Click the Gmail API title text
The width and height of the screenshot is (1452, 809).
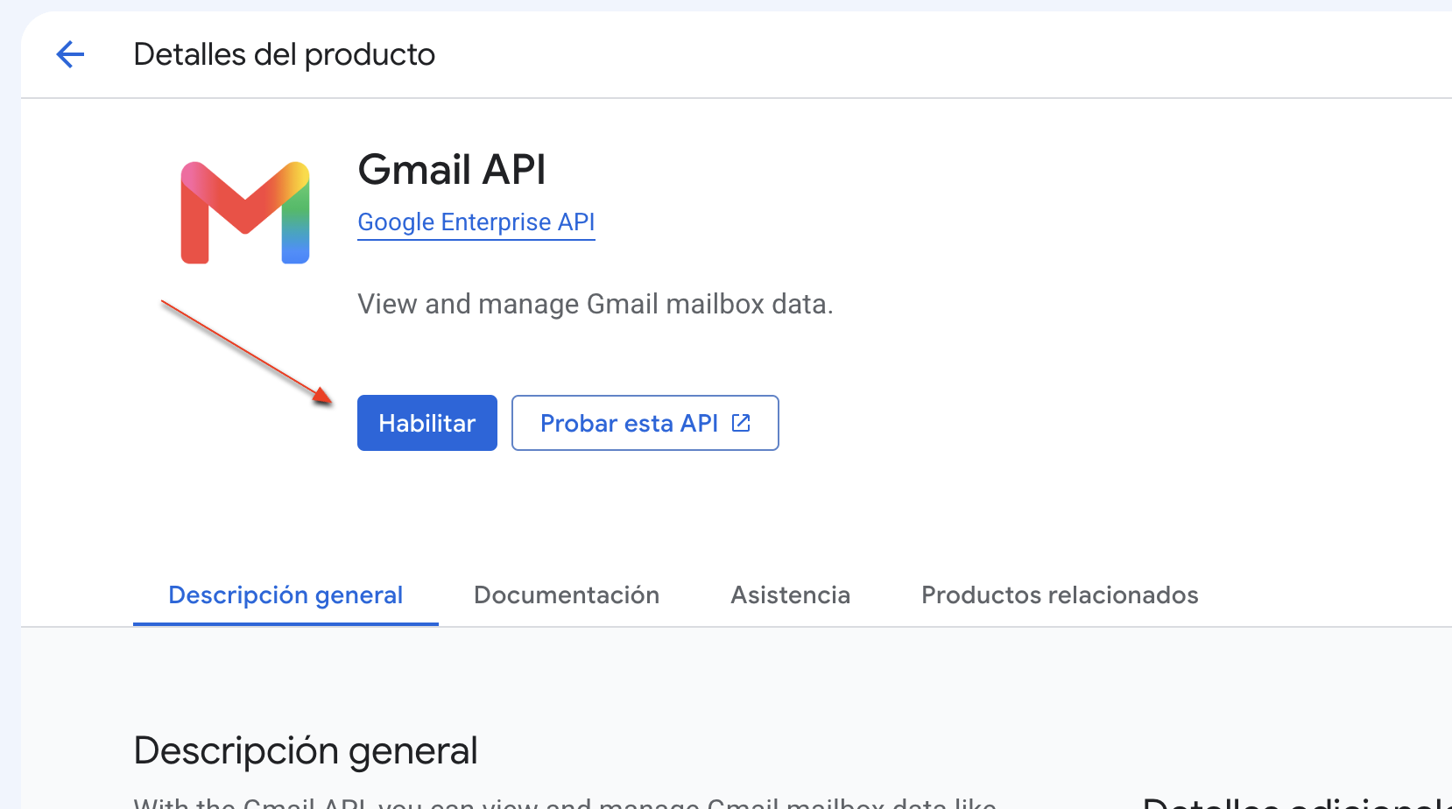452,169
